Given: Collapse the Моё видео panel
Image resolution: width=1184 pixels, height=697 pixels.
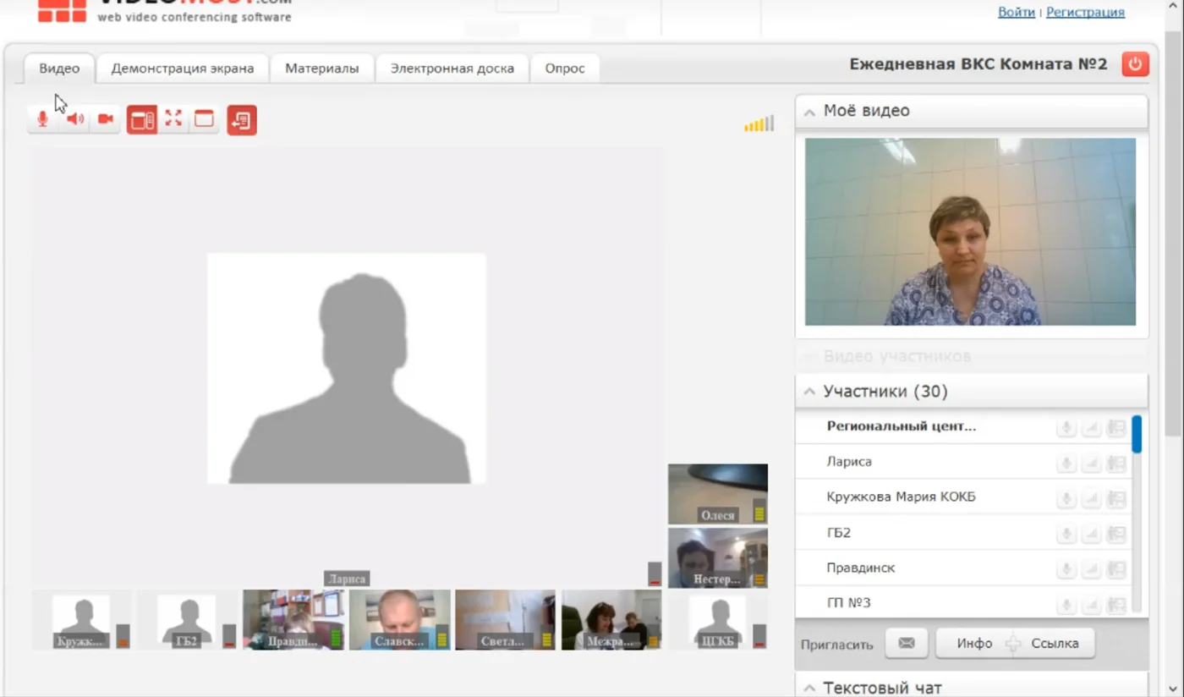Looking at the screenshot, I should point(809,112).
